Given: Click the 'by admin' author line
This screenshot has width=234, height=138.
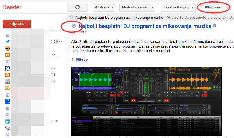Looking at the screenshot, I should coord(79,32).
